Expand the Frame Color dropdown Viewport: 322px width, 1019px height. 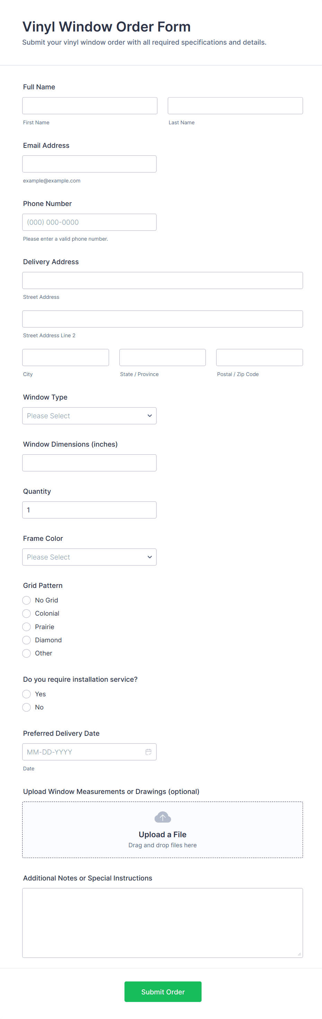tap(89, 557)
